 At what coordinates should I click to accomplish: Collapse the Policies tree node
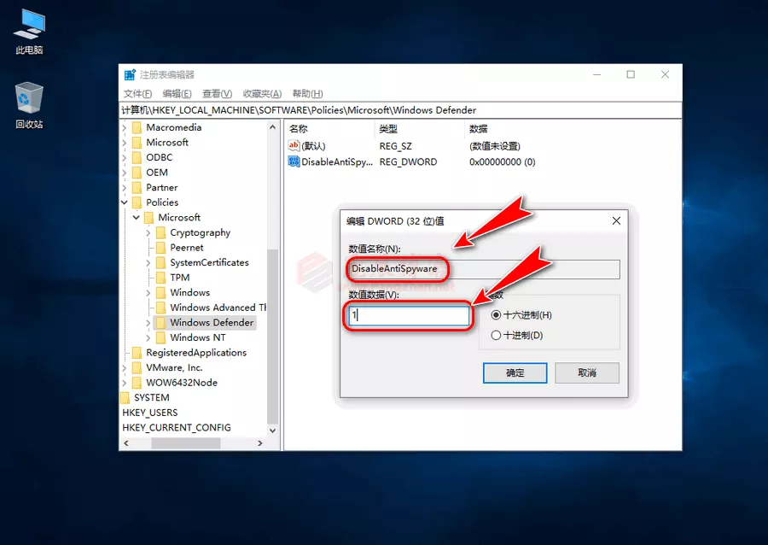125,203
